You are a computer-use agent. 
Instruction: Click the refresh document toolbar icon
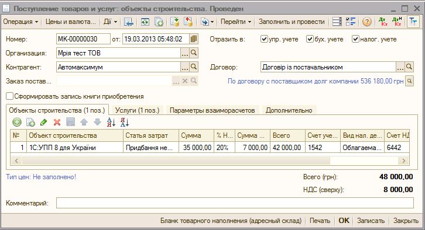click(x=145, y=22)
